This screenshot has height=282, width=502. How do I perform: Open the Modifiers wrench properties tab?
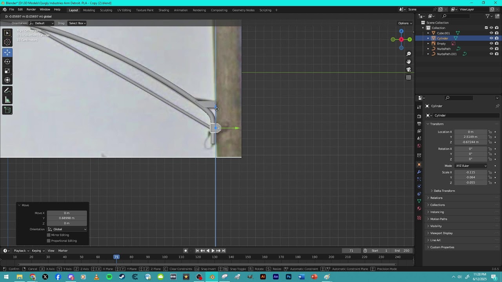point(419,172)
